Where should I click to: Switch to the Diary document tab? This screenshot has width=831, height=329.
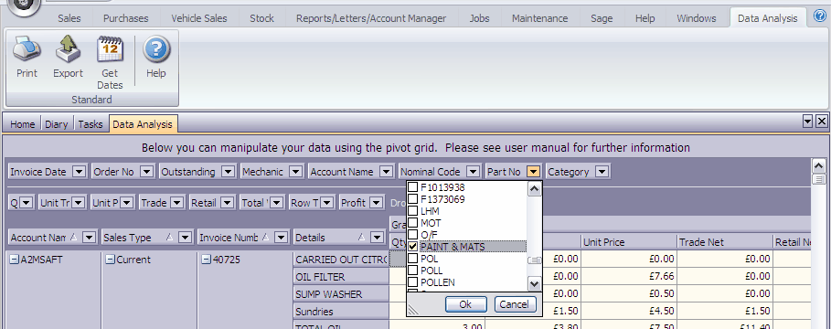pyautogui.click(x=56, y=124)
